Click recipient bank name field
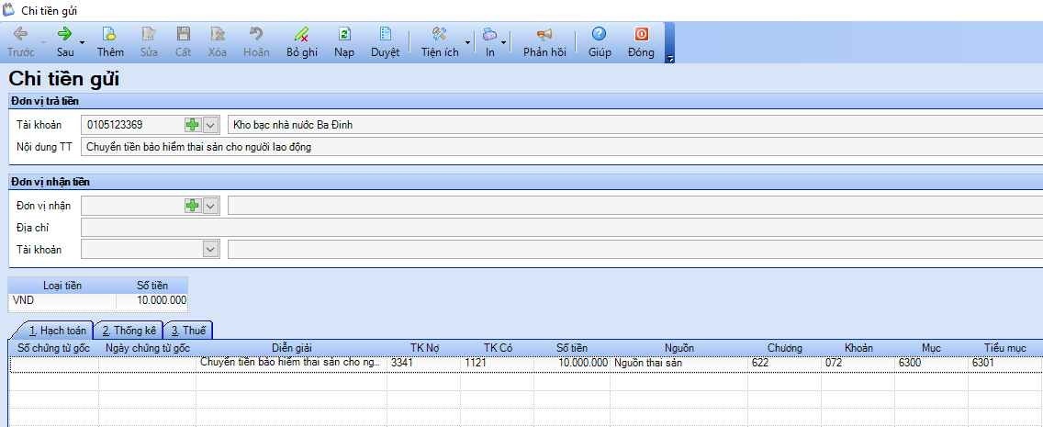 (x=635, y=250)
